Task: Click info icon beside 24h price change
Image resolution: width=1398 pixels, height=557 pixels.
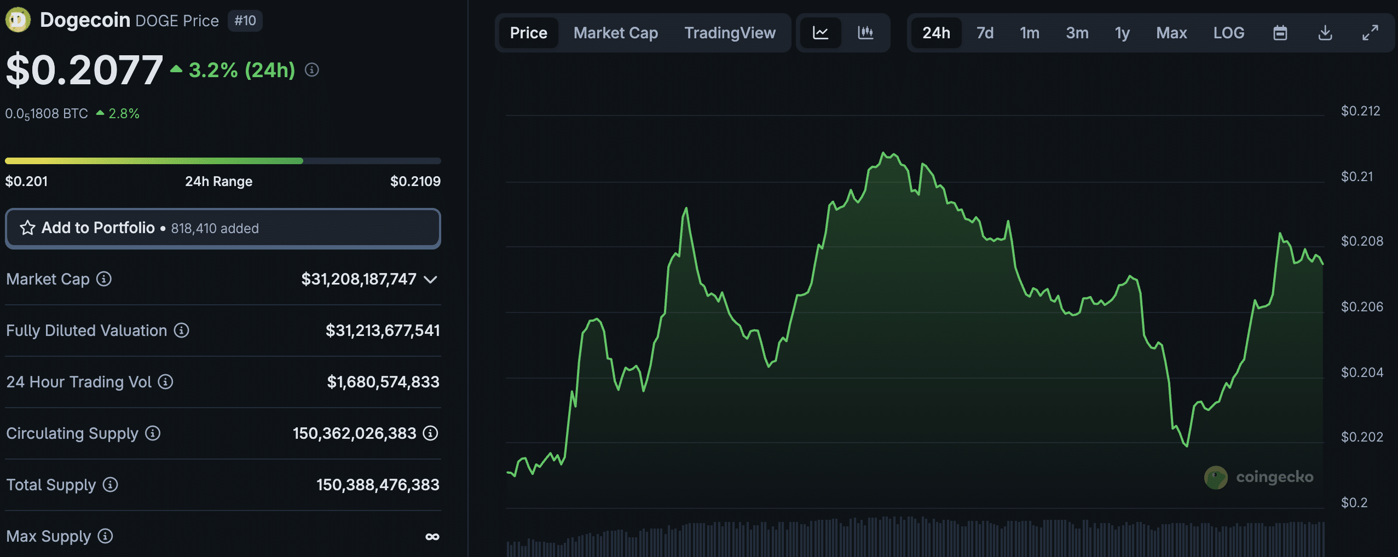Action: pos(312,70)
